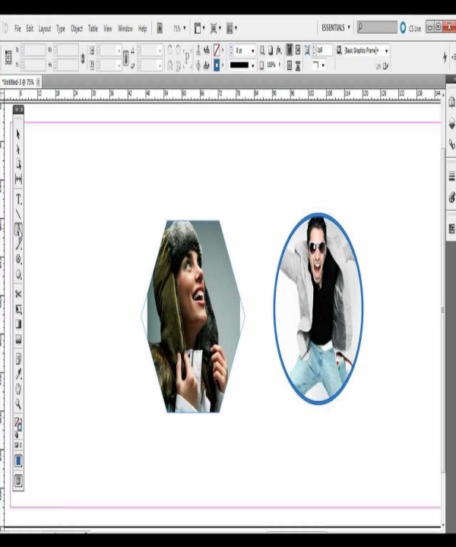Screen dimensions: 456x547
Task: Toggle constrain proportions for width and height
Action: pyautogui.click(x=83, y=58)
